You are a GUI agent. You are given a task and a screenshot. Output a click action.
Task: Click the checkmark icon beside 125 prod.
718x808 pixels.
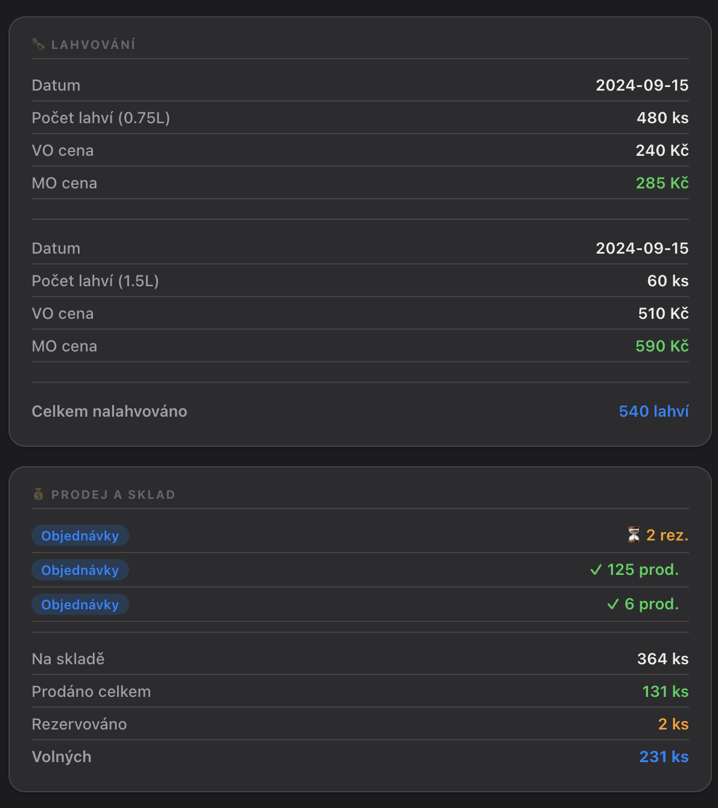tap(596, 569)
